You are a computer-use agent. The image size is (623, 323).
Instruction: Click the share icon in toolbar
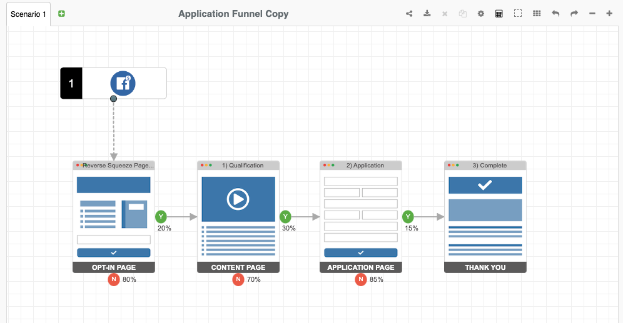[409, 14]
